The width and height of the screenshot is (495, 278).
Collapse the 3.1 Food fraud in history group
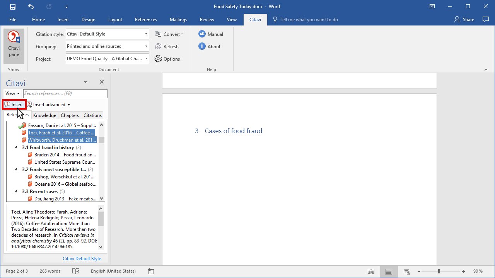coord(16,147)
